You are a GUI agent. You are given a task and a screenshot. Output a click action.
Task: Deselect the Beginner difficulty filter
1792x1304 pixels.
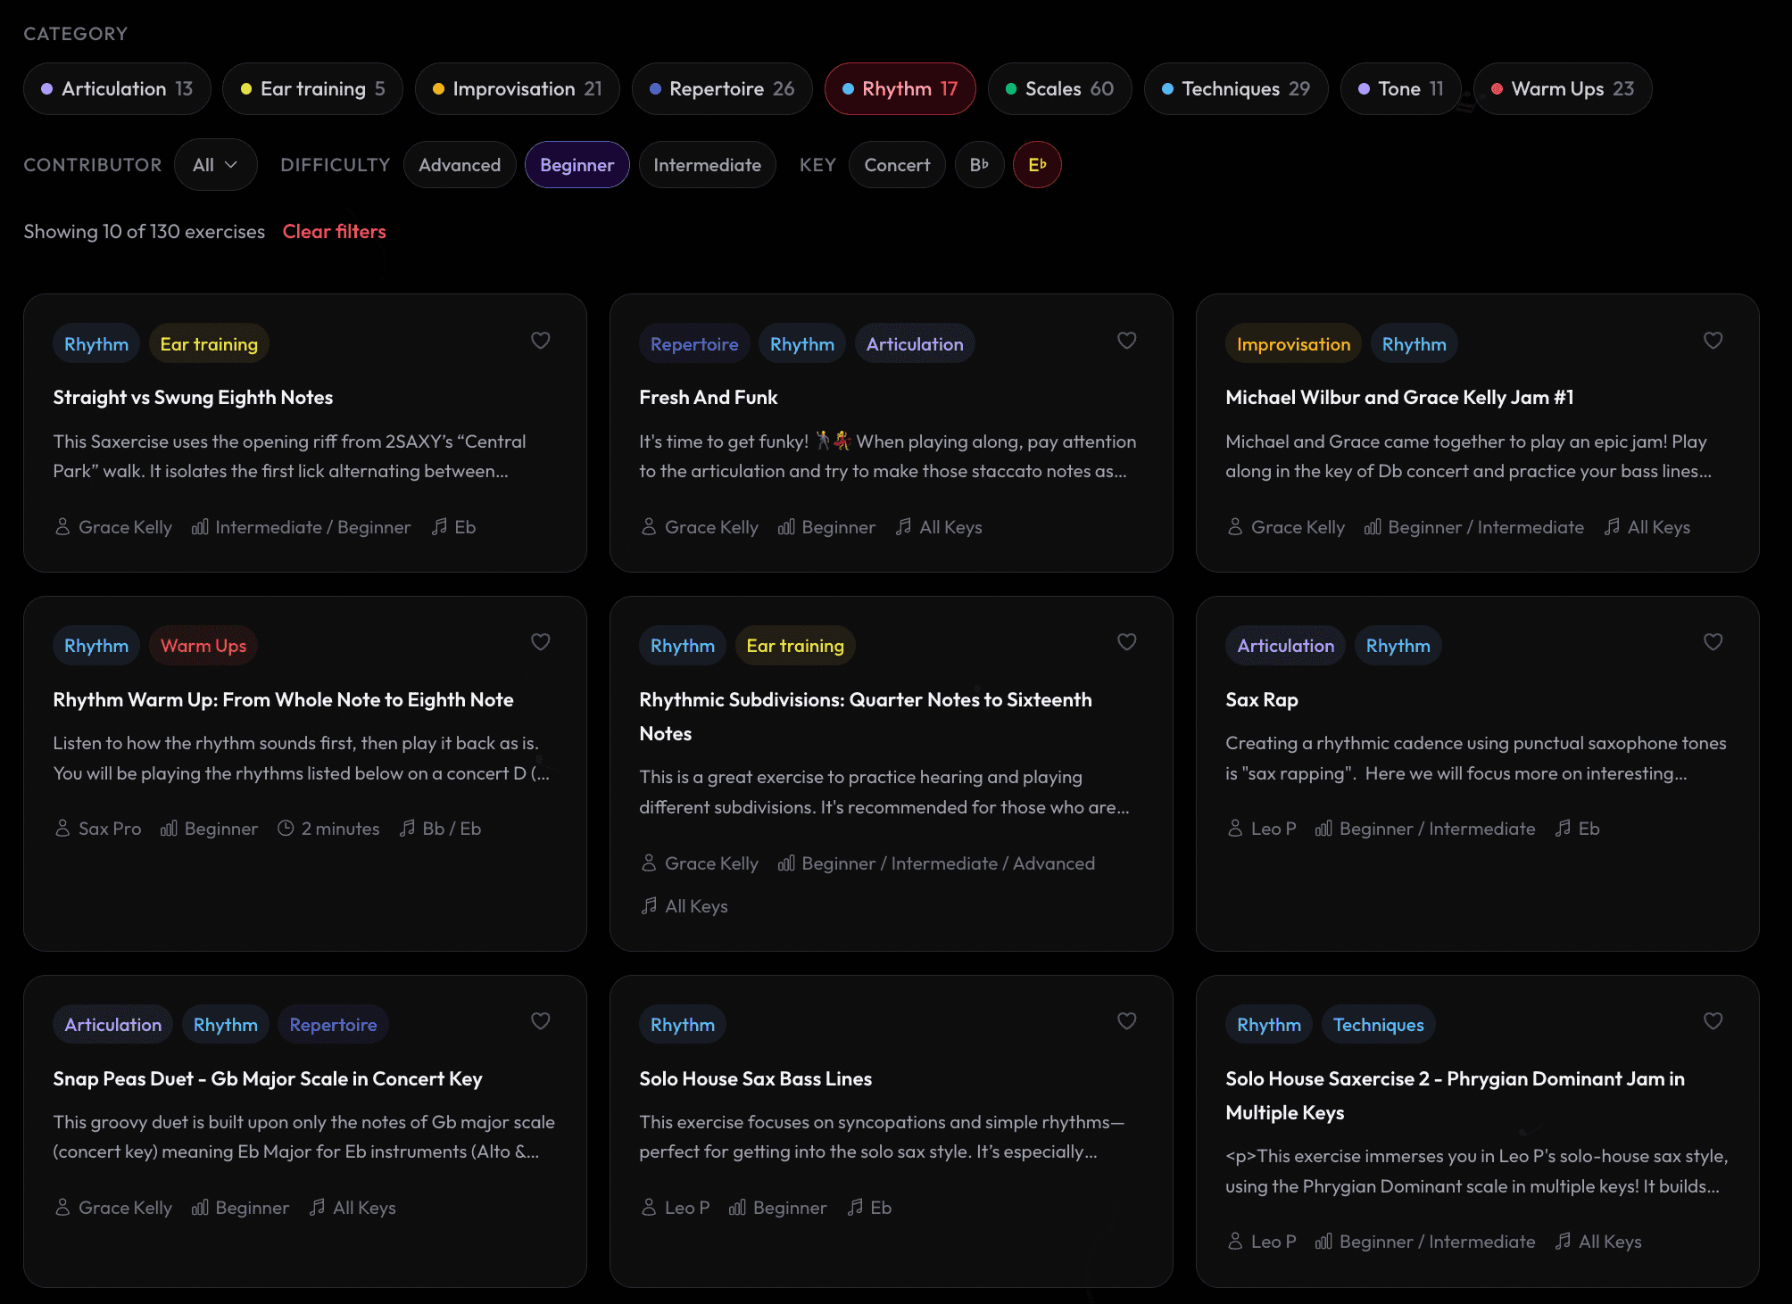(577, 164)
